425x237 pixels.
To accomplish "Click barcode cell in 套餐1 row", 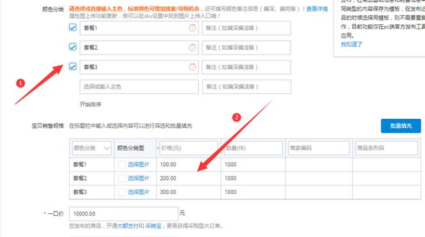I will [387, 164].
